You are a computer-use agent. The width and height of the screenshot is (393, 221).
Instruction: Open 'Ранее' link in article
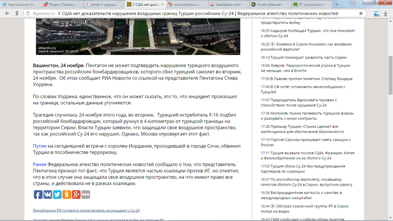click(x=40, y=164)
